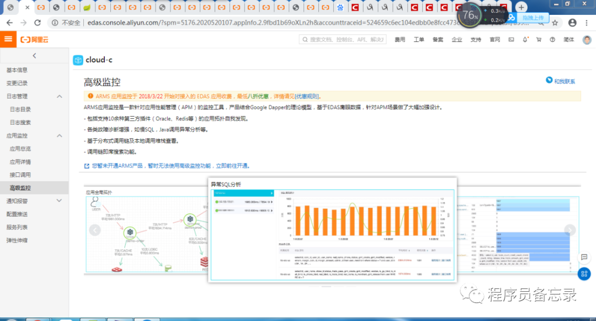The width and height of the screenshot is (596, 321).
Task: Click the 和我联系 link
Action: pos(564,81)
